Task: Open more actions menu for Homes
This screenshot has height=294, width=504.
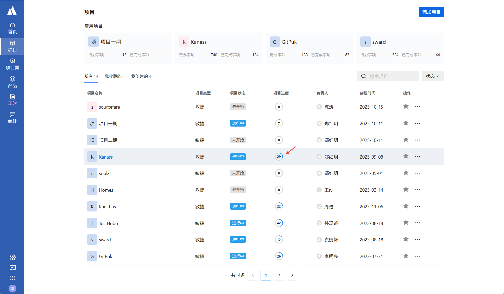Action: tap(417, 190)
